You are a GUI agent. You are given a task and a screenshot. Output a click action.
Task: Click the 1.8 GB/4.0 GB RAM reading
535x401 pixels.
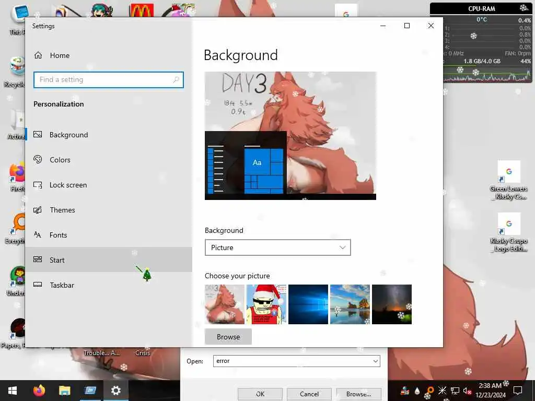tap(482, 61)
